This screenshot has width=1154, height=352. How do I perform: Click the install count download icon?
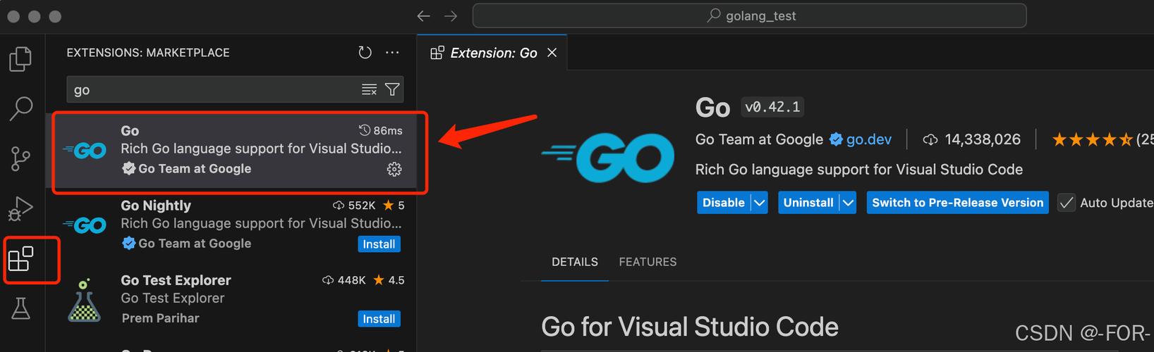[930, 140]
